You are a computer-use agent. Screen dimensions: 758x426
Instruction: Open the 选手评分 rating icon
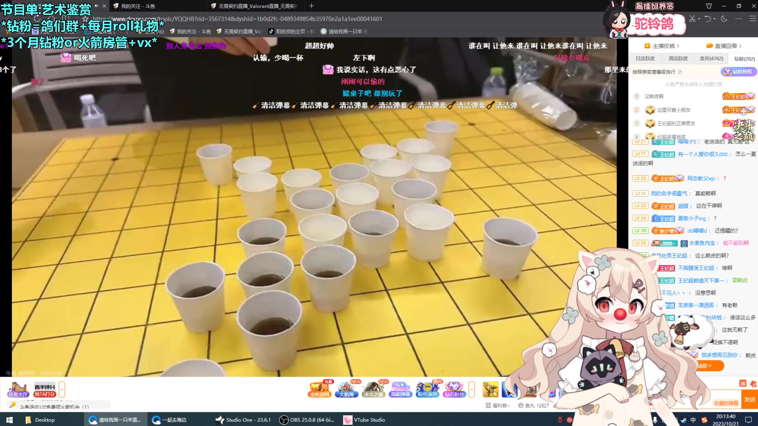tap(45, 390)
